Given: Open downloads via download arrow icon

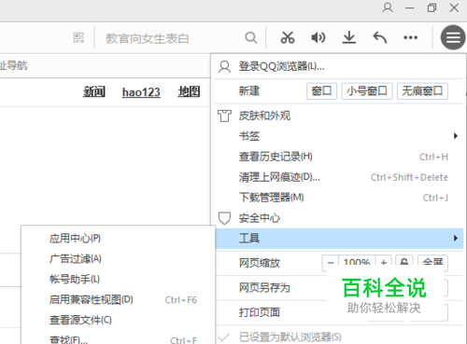Looking at the screenshot, I should point(349,37).
